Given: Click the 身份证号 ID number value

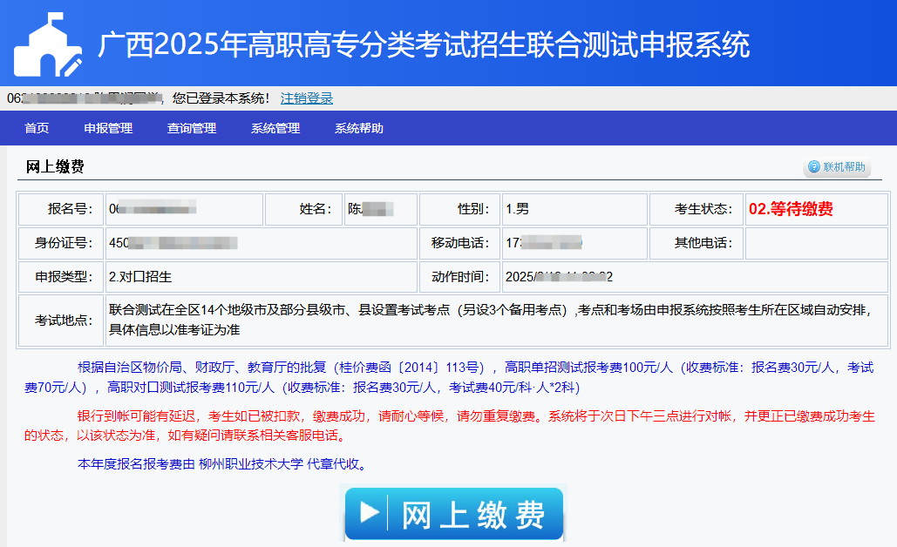Looking at the screenshot, I should click(173, 243).
